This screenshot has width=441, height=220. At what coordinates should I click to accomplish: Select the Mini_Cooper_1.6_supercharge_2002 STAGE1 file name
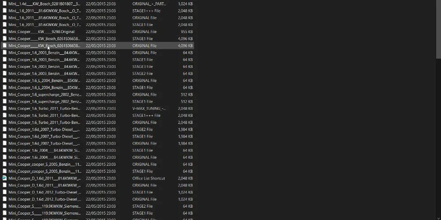45,101
